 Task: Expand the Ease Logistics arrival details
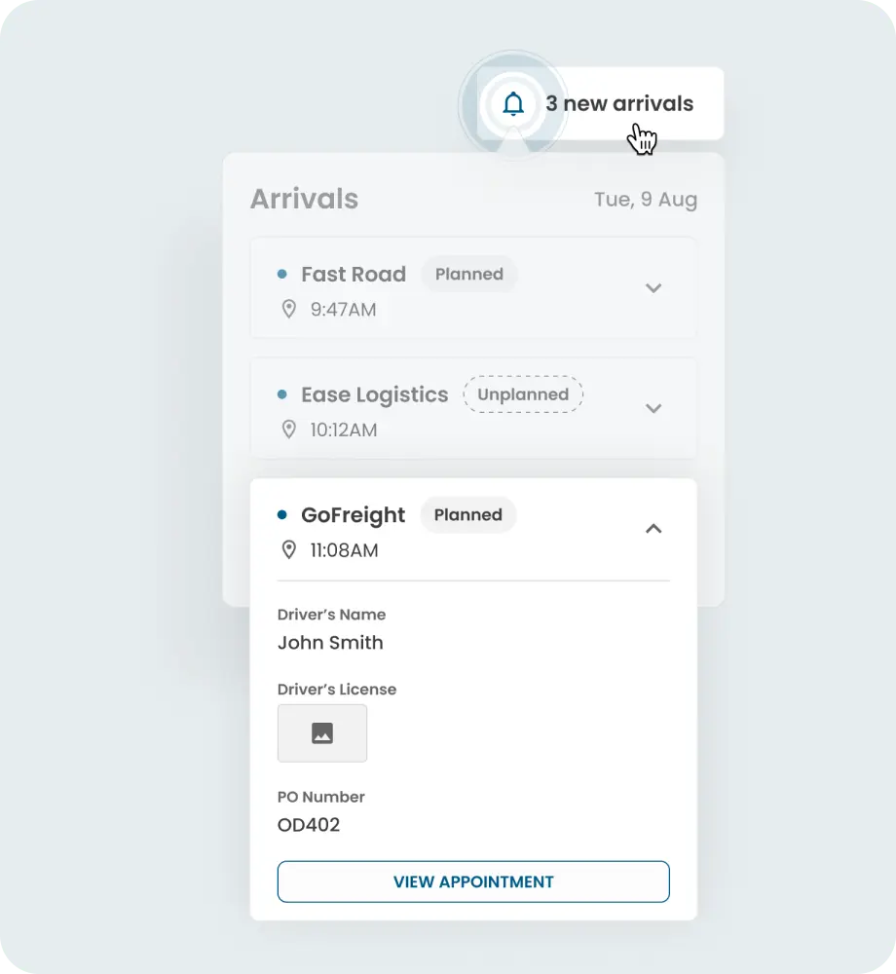point(653,409)
